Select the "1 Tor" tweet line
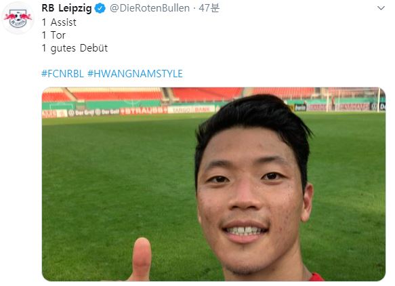This screenshot has width=395, height=286. click(54, 35)
